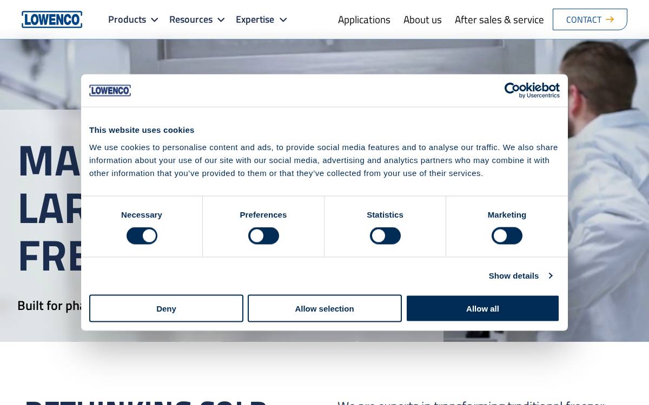Click the Allow all cookies button
The height and width of the screenshot is (405, 649).
pyautogui.click(x=482, y=308)
